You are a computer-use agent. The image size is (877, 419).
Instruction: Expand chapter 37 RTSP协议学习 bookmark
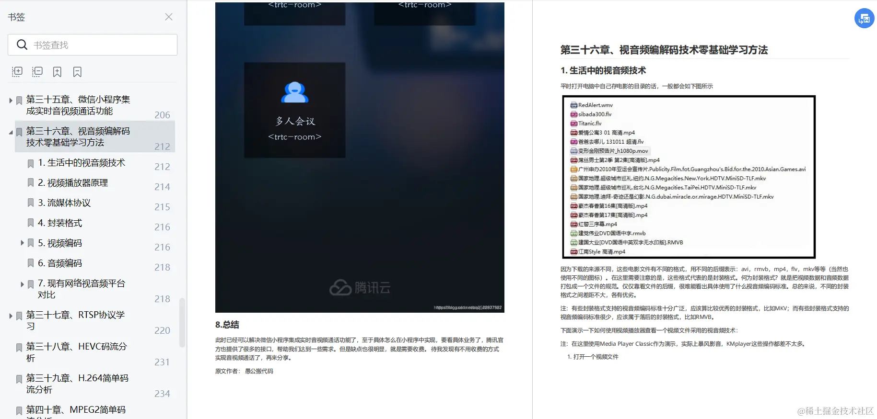pos(11,316)
